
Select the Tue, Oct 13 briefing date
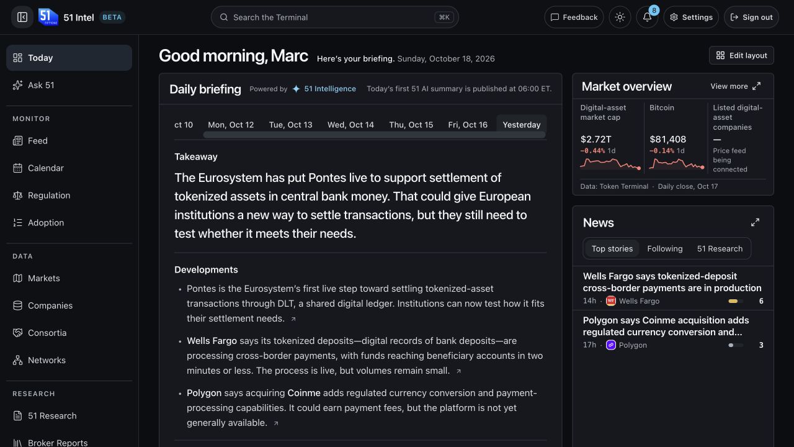tap(290, 125)
